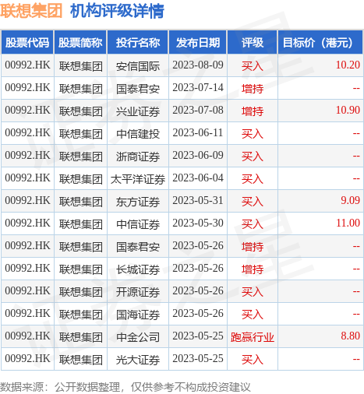This screenshot has height=394, width=364.
Task: Select the 跑赢行业 rating cell
Action: click(x=253, y=337)
